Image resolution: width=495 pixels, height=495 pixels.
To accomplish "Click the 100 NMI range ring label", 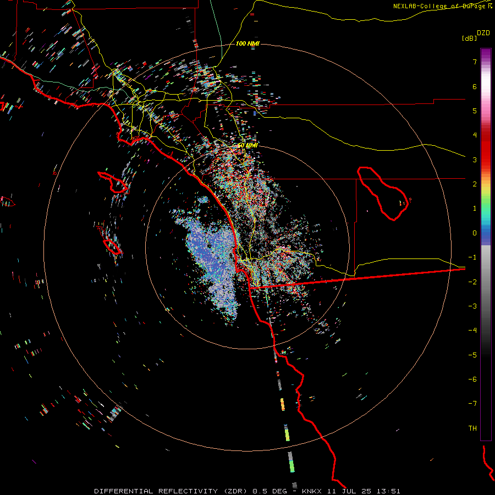I will 248,43.
